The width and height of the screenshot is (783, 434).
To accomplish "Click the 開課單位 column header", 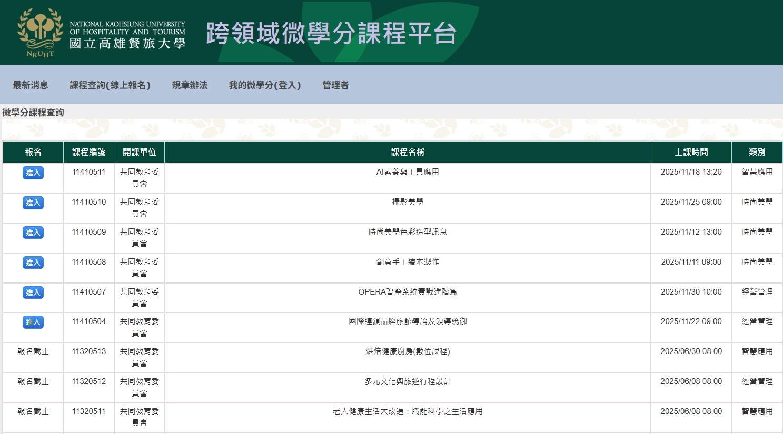I will click(x=140, y=152).
